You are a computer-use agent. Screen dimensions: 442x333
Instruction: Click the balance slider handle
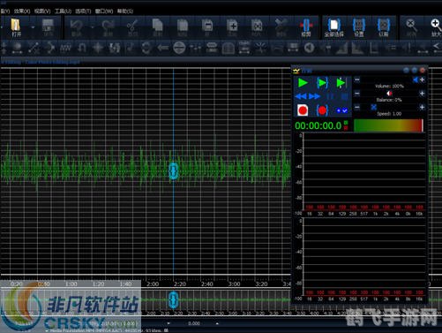[389, 94]
